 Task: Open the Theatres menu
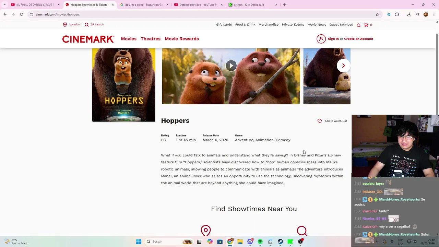coord(151,39)
